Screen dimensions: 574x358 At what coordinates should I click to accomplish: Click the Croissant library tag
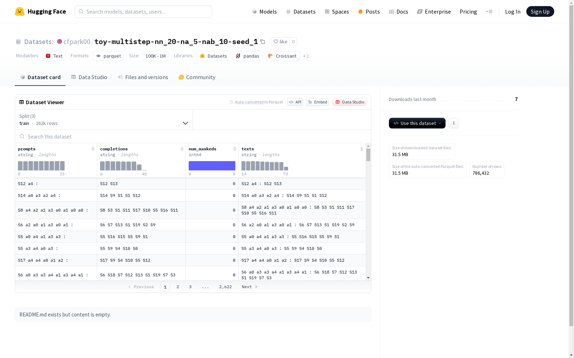tap(282, 56)
